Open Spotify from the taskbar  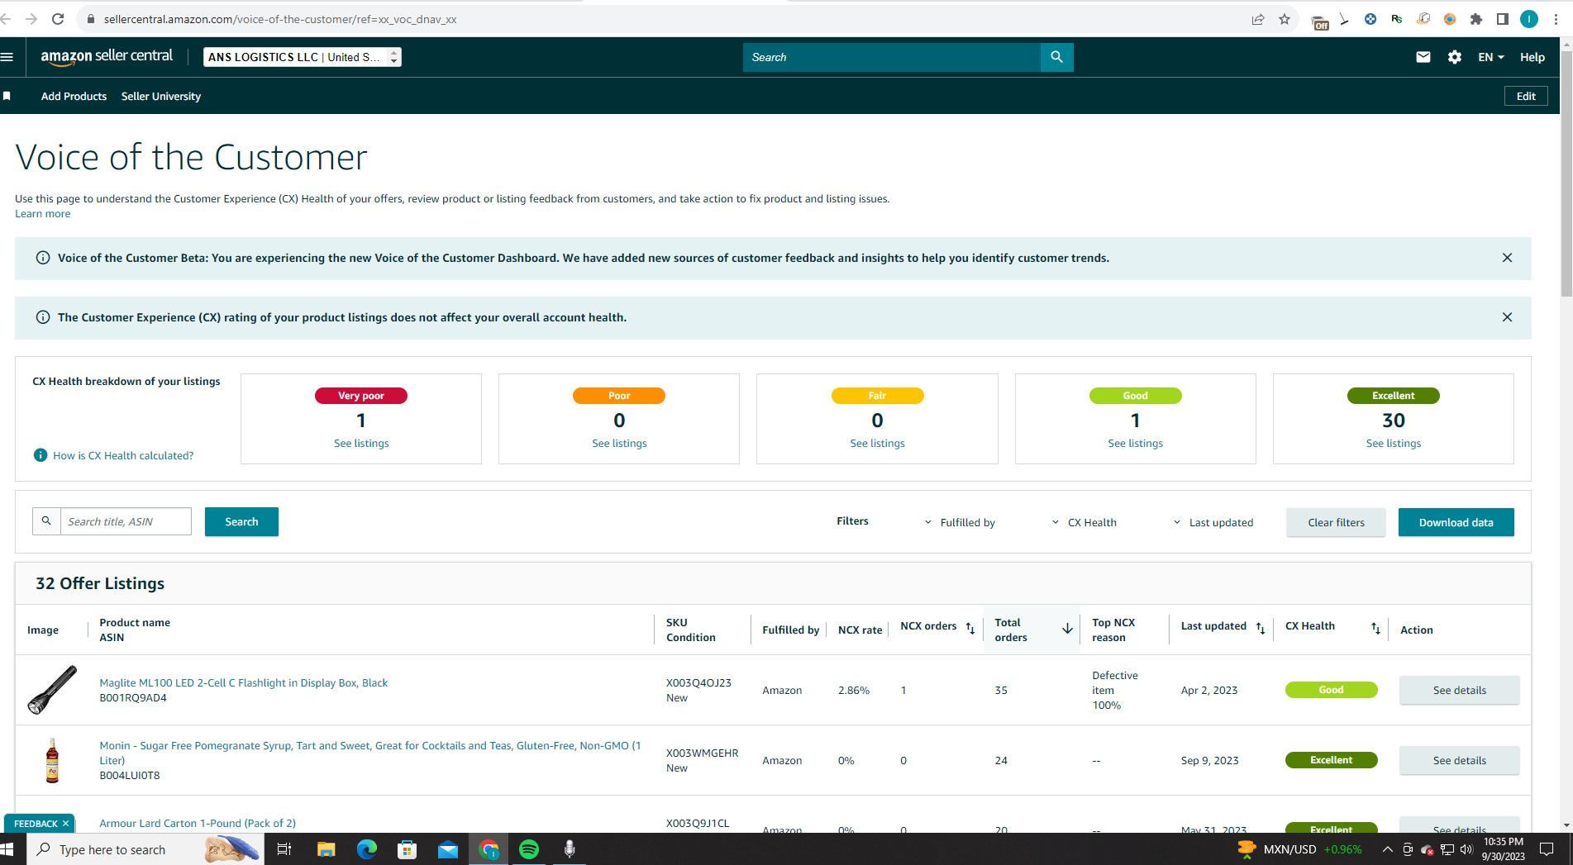point(529,849)
